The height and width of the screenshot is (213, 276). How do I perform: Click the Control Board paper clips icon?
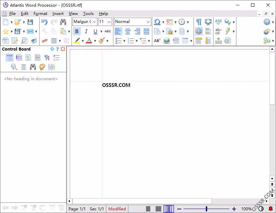point(52,67)
